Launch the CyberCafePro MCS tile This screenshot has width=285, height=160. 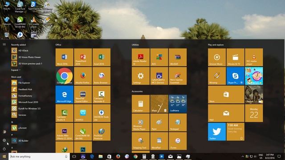[x=159, y=76]
